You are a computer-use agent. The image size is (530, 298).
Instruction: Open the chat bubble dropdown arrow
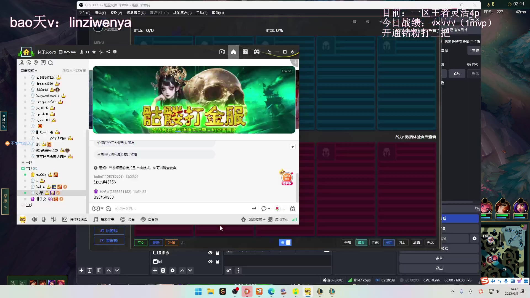click(269, 209)
